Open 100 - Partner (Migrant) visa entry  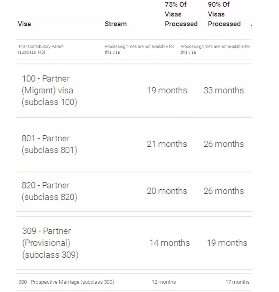pyautogui.click(x=49, y=91)
